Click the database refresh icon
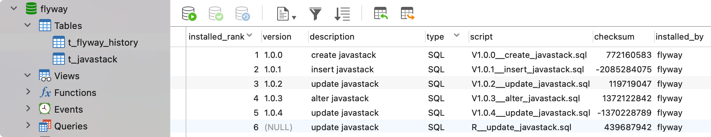Image resolution: width=711 pixels, height=137 pixels. [242, 14]
